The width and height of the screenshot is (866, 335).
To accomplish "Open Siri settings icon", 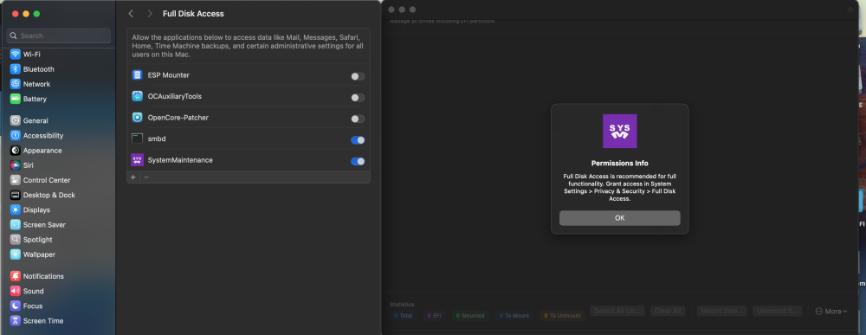I will pos(15,165).
